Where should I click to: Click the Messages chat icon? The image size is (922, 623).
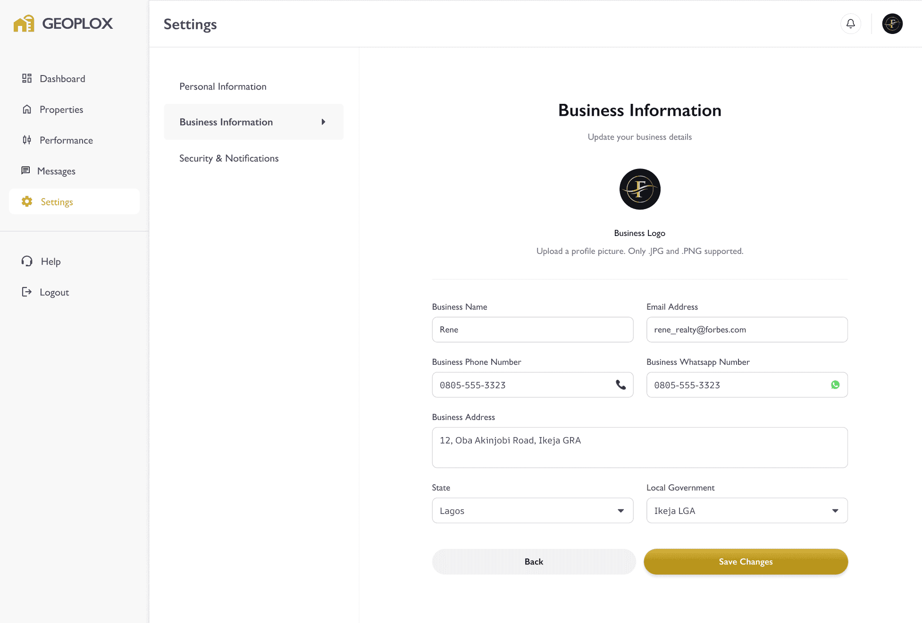click(25, 170)
